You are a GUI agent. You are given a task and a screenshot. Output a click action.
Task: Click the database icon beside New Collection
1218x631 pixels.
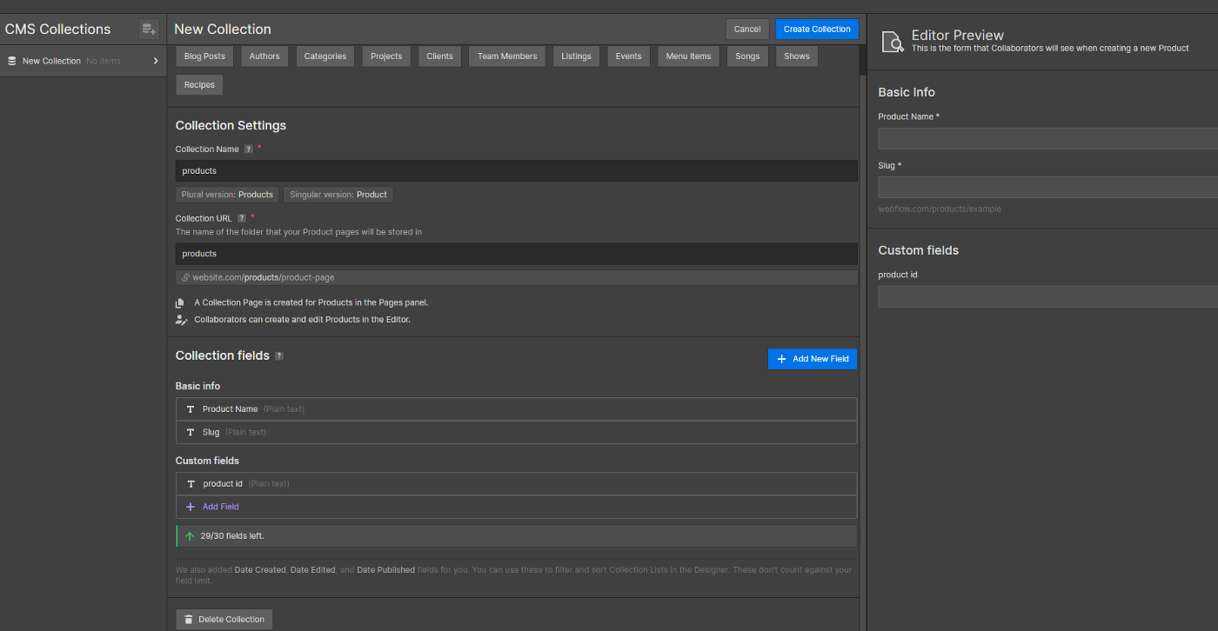pyautogui.click(x=11, y=61)
